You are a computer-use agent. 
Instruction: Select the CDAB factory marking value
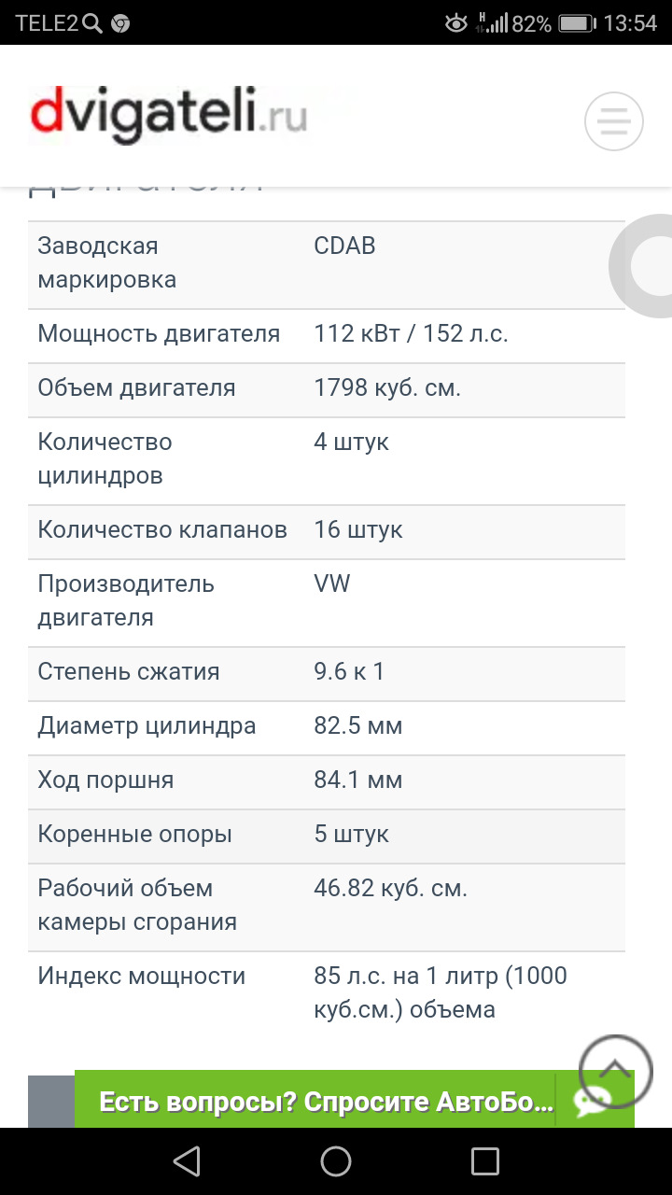tap(344, 246)
